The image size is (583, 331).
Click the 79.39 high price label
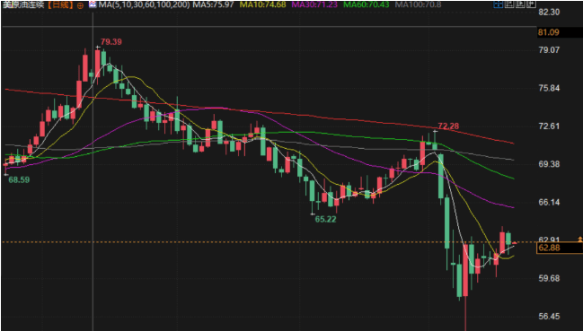tap(111, 42)
